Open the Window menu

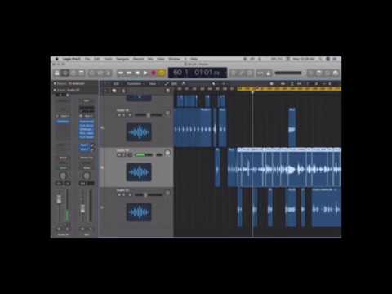point(174,59)
